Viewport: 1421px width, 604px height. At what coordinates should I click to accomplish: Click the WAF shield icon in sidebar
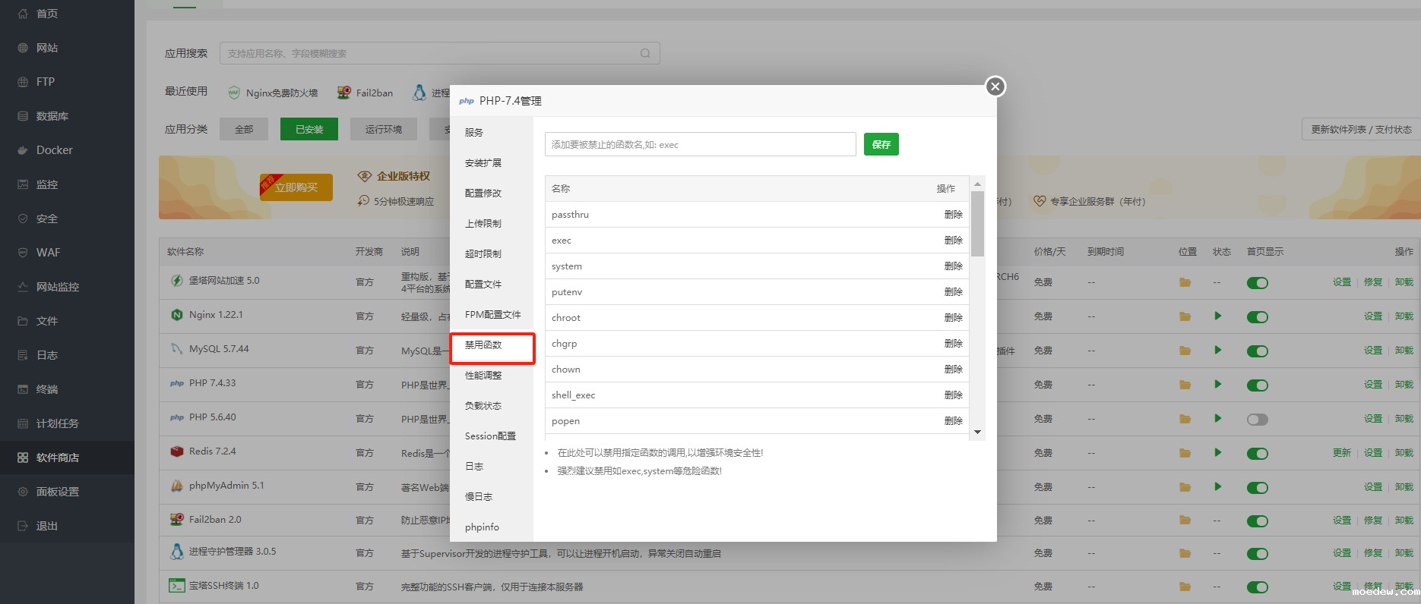23,253
